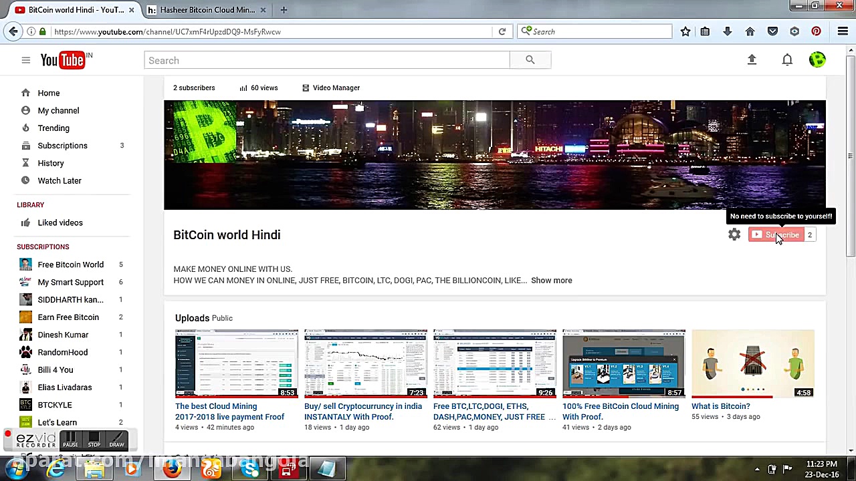The width and height of the screenshot is (856, 481).
Task: Open the channel settings gear icon
Action: 734,234
